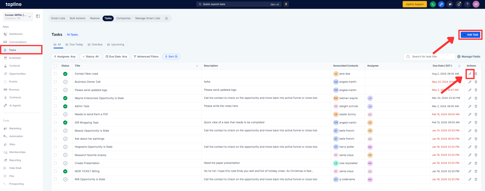Viewport: 485px width, 191px height.
Task: Collapse the sidebar using the panel icon
Action: pyautogui.click(x=38, y=16)
